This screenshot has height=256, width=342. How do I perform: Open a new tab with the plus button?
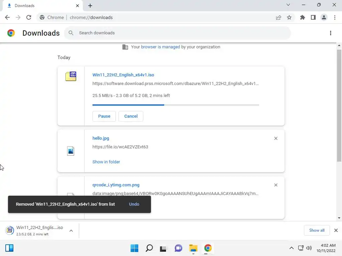point(90,6)
